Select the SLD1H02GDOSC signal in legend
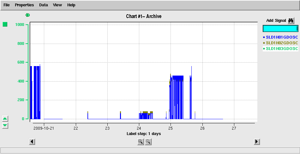300x154 pixels. [x=280, y=43]
